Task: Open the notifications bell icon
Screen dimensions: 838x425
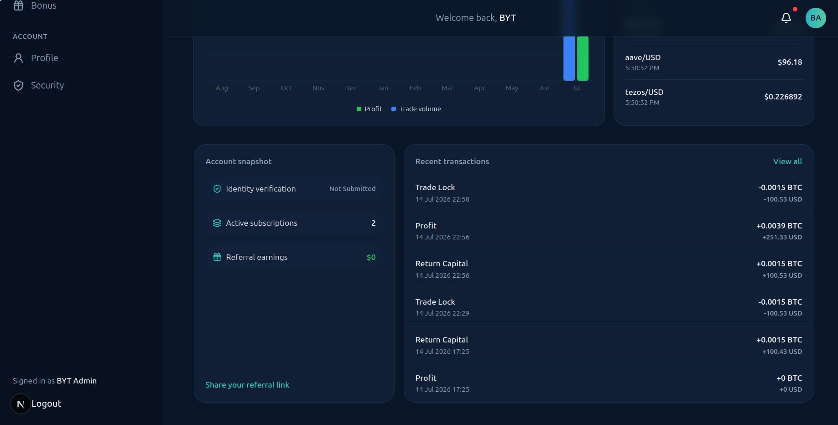Action: (x=786, y=18)
